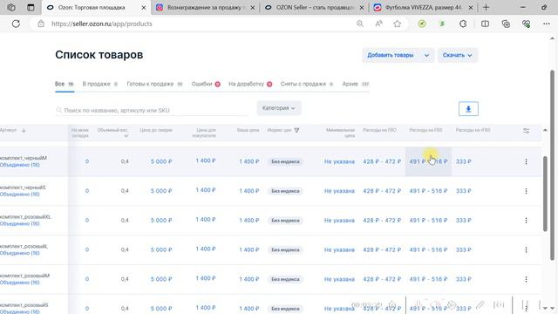Sort by Артикул arrow
The width and height of the screenshot is (558, 314).
[24, 130]
